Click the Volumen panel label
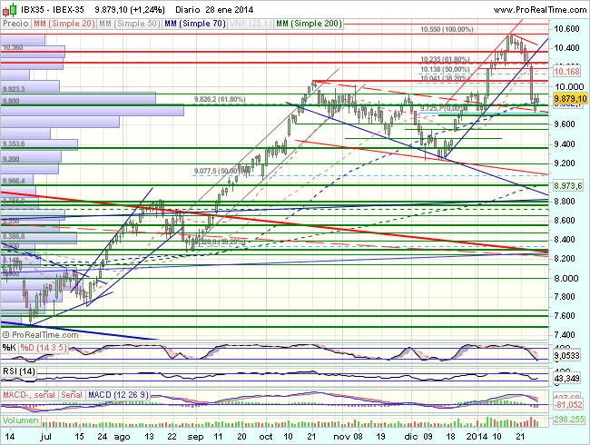 pos(21,420)
